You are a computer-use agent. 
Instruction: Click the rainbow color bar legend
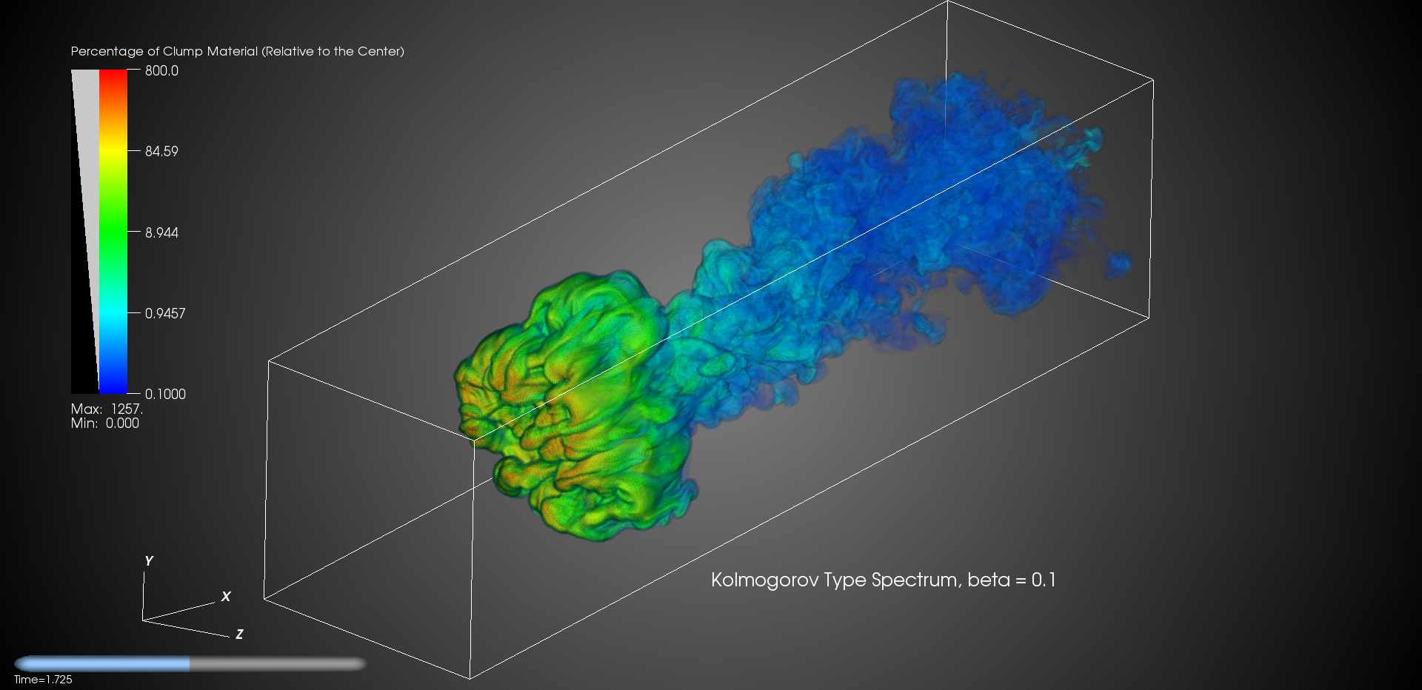coord(113,232)
